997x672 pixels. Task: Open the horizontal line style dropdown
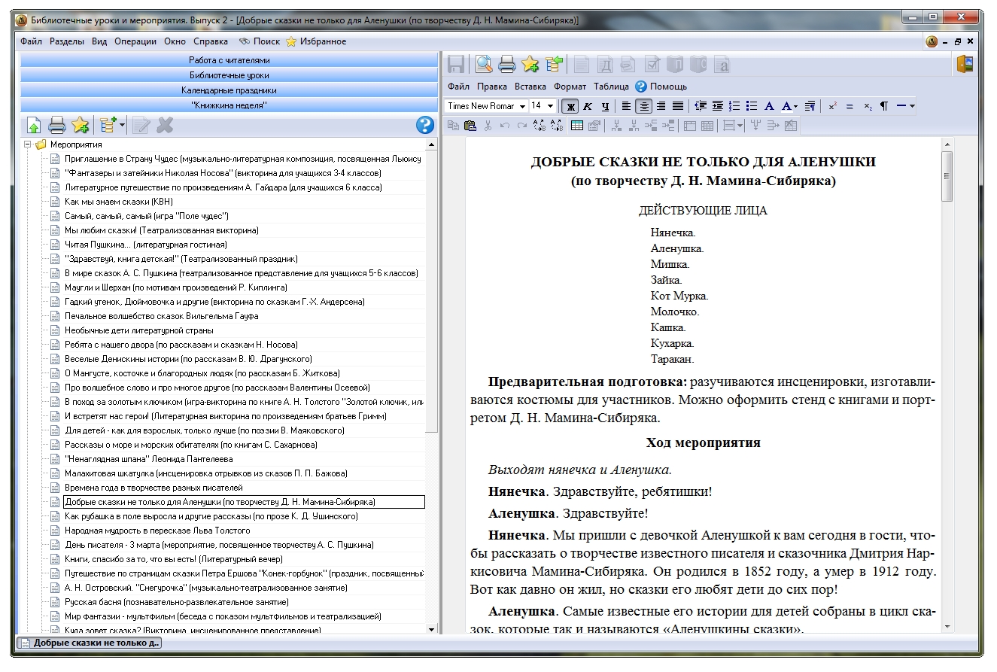[913, 106]
